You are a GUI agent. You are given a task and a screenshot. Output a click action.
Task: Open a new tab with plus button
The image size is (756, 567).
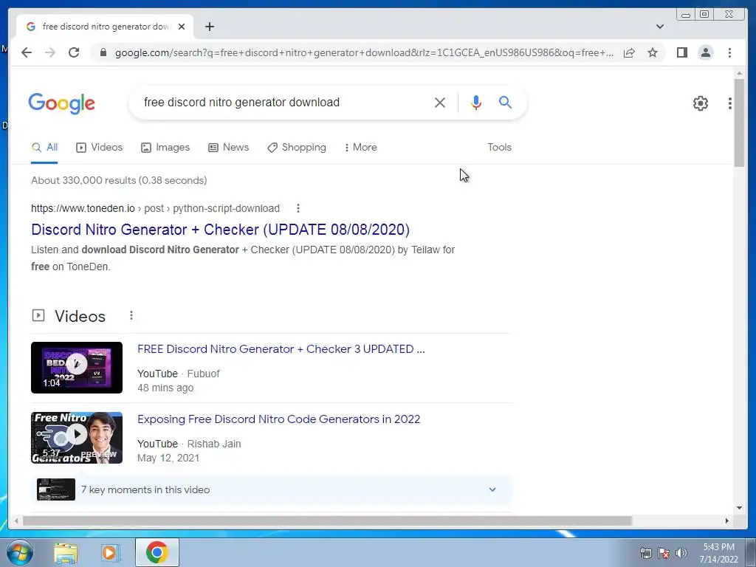tap(209, 27)
